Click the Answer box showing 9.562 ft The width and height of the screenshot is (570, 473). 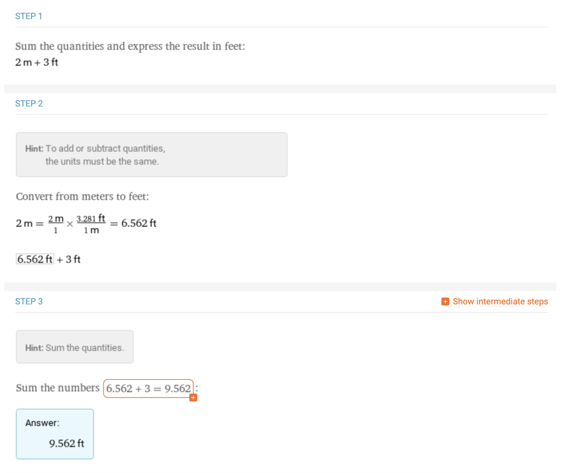coord(55,434)
